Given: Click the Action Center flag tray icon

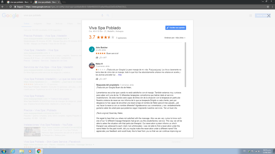Looking at the screenshot, I should click(x=252, y=151).
